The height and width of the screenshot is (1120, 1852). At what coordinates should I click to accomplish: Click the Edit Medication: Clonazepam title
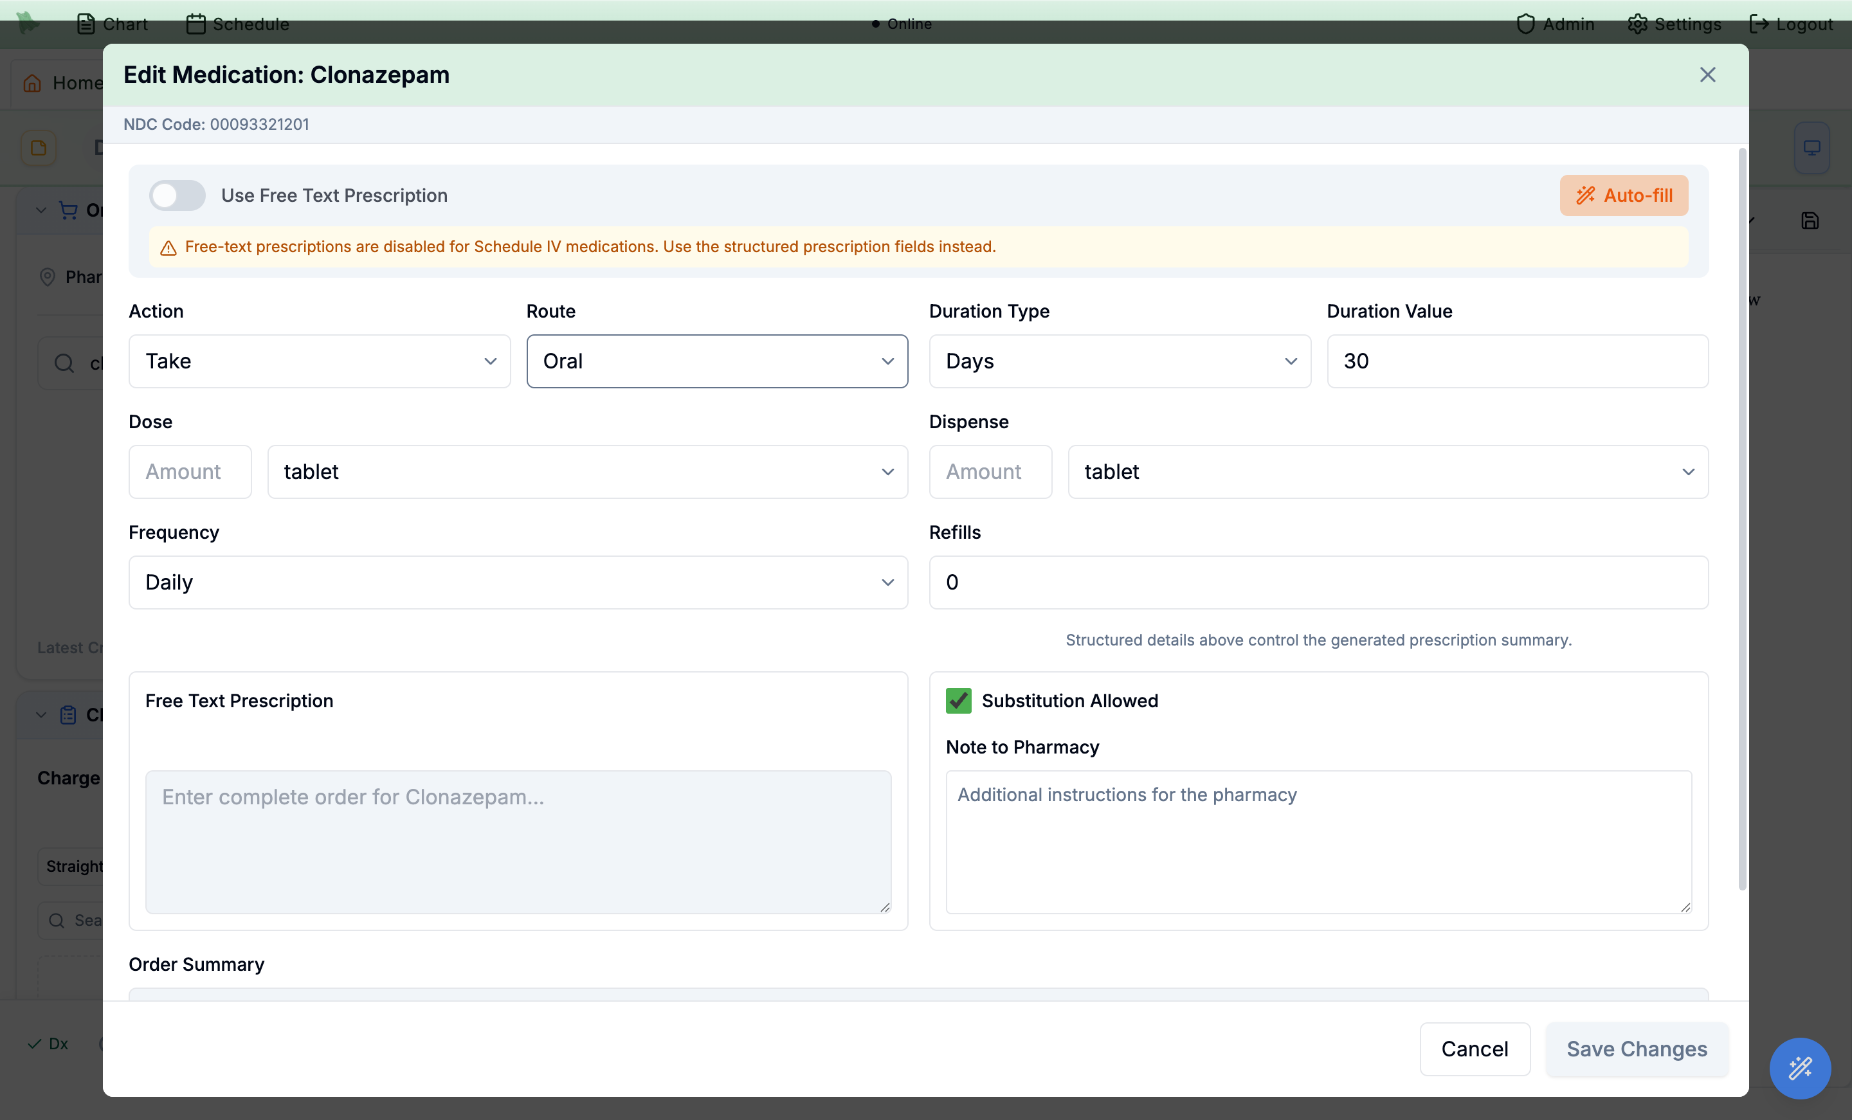(286, 75)
